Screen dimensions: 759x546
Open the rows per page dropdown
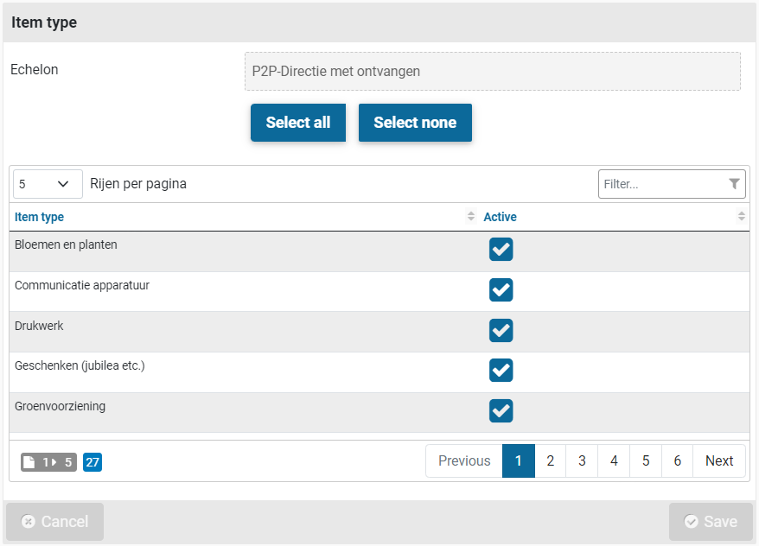pos(48,184)
